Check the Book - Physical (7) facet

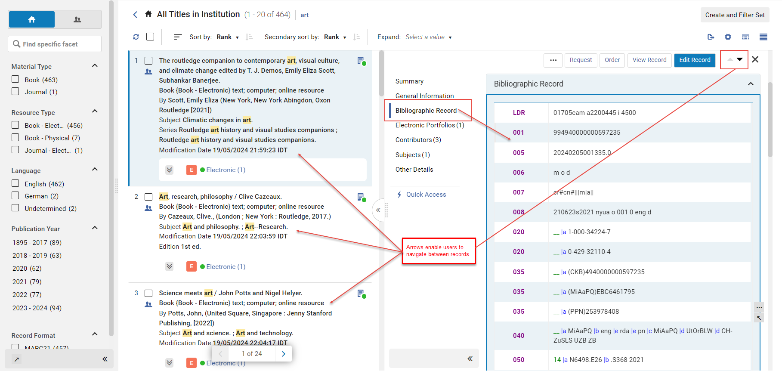[15, 137]
